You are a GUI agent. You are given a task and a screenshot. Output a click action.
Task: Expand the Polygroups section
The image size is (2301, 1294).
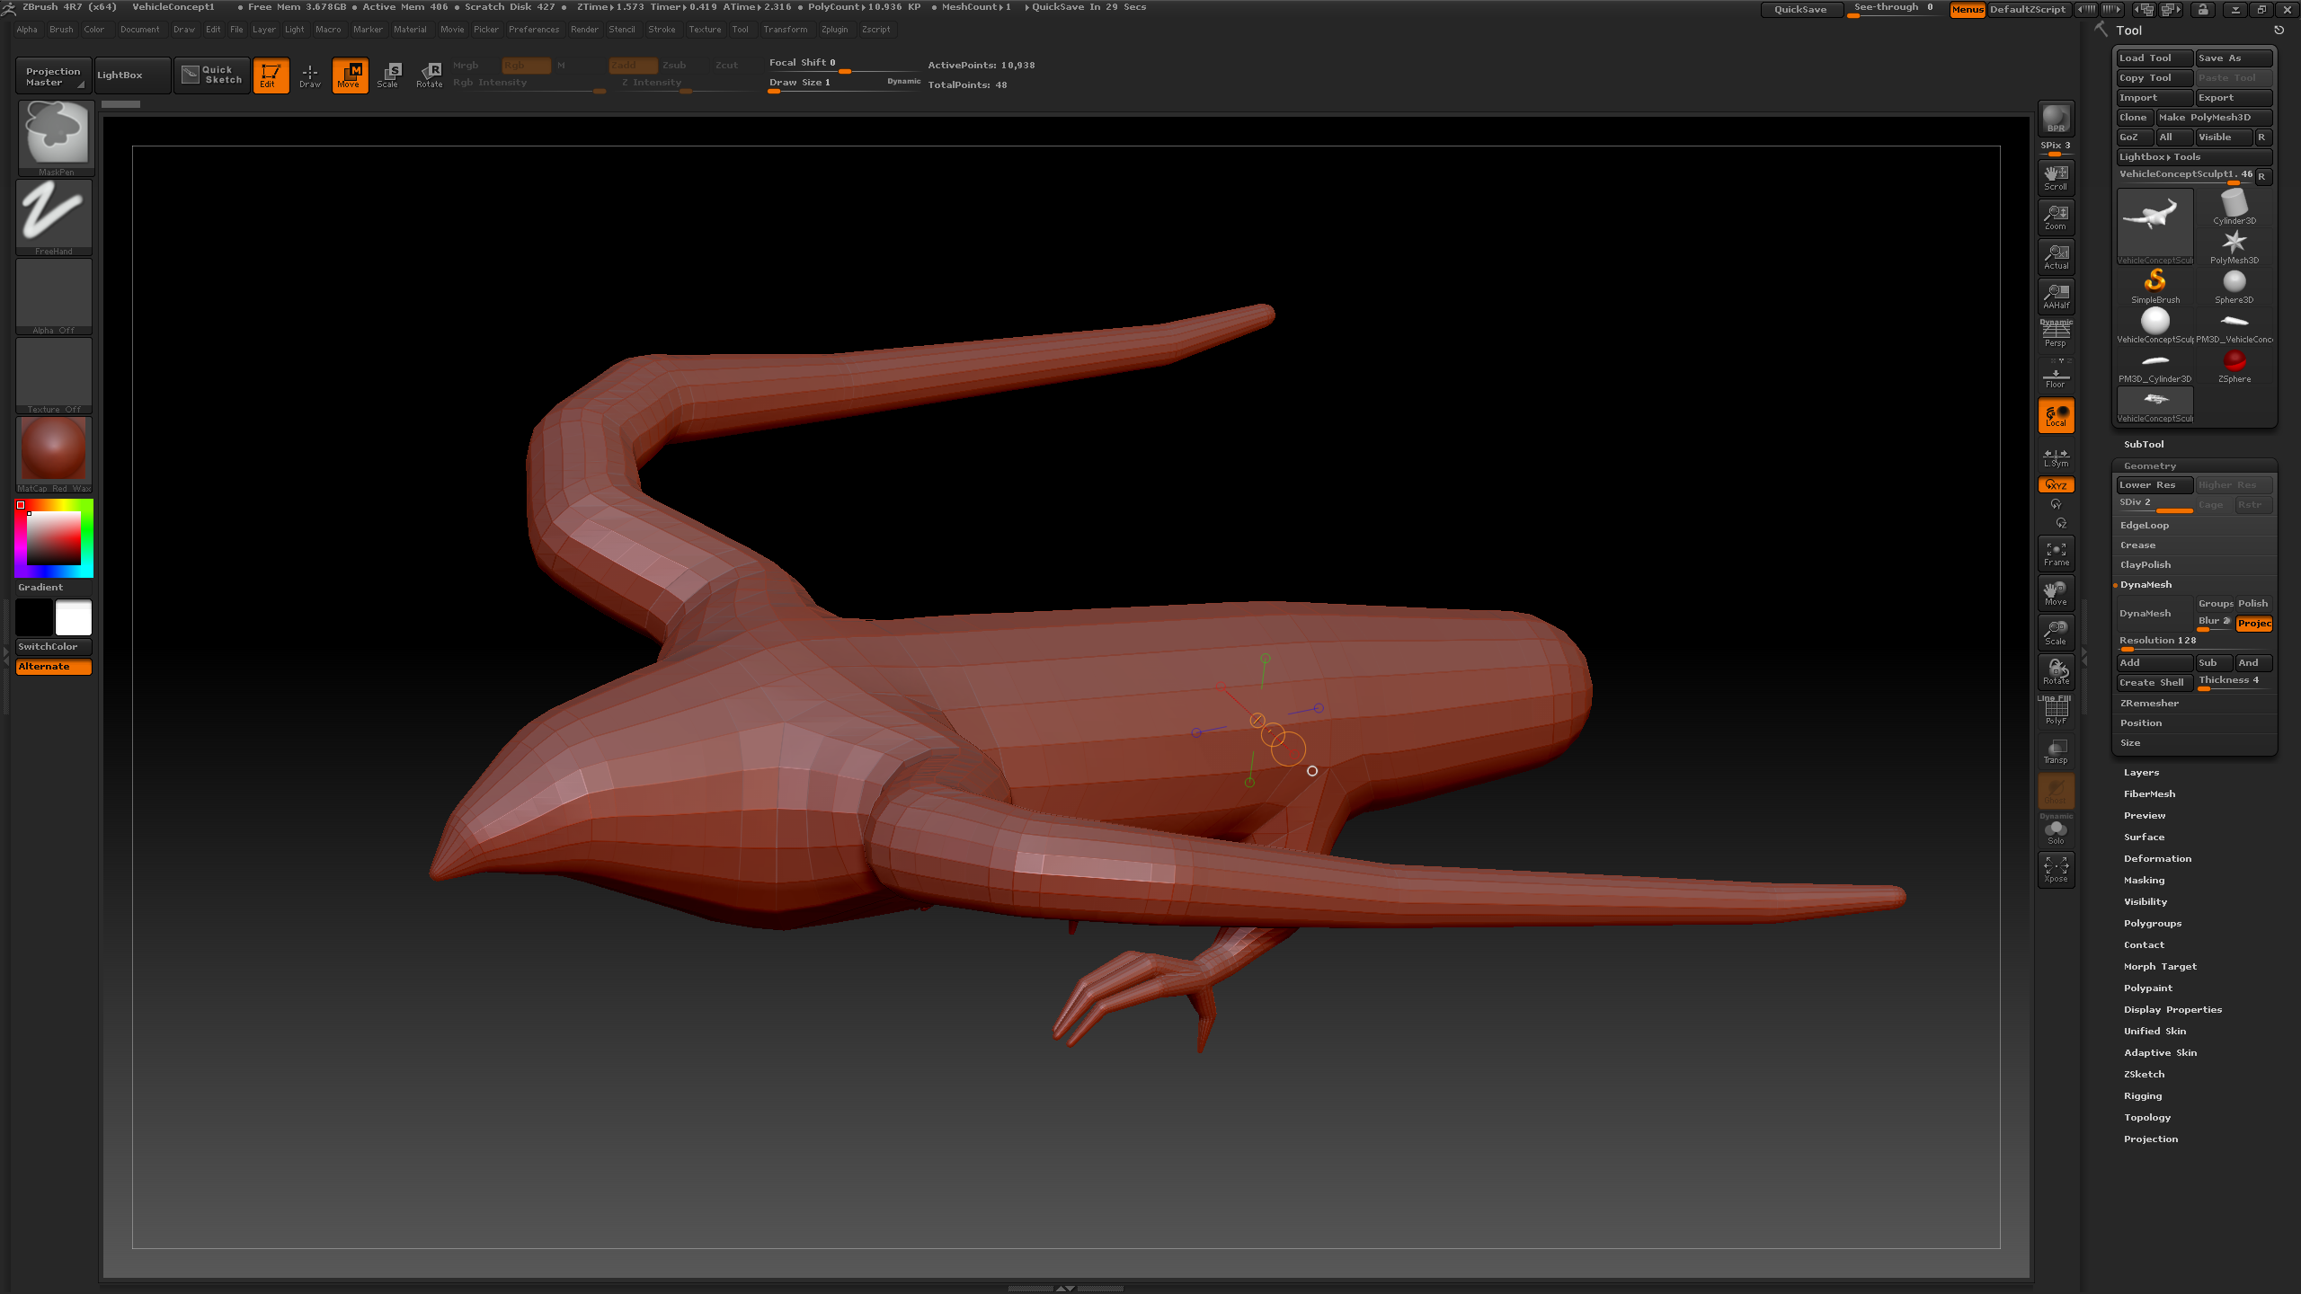[2152, 923]
